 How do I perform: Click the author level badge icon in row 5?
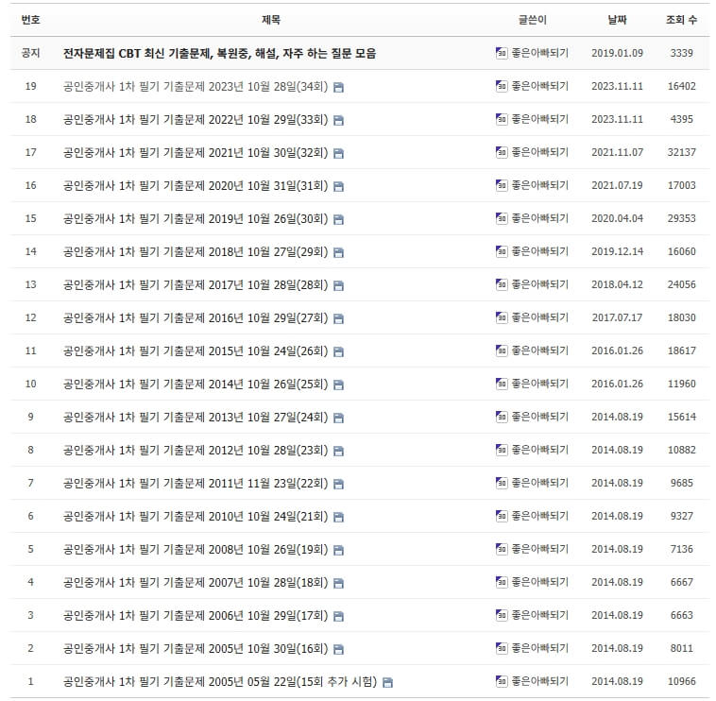coord(502,549)
